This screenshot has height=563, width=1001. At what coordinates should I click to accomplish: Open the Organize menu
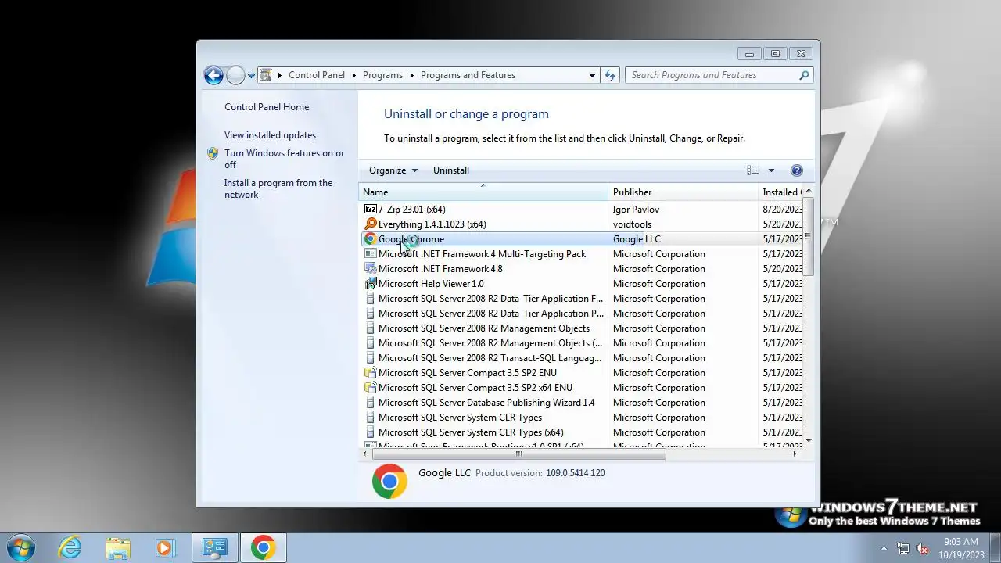393,170
